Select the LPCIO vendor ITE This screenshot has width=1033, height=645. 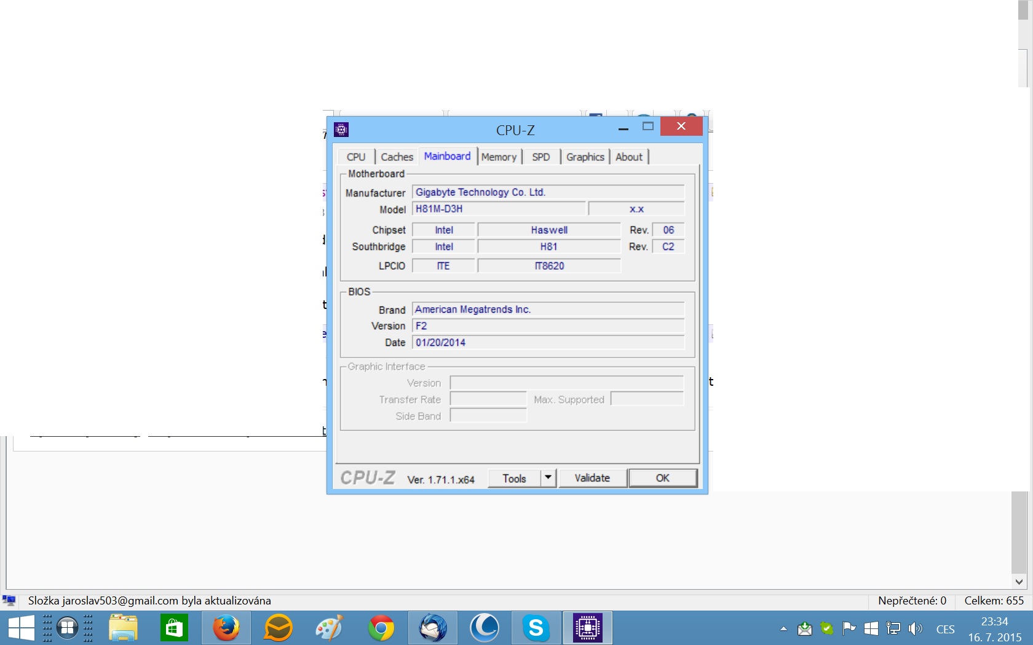(x=443, y=266)
